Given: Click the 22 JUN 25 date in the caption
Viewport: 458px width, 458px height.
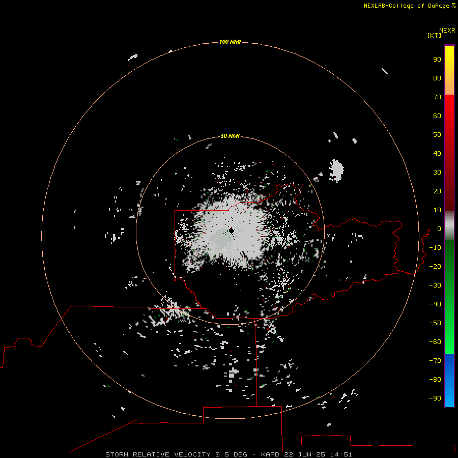Looking at the screenshot, I should (305, 454).
